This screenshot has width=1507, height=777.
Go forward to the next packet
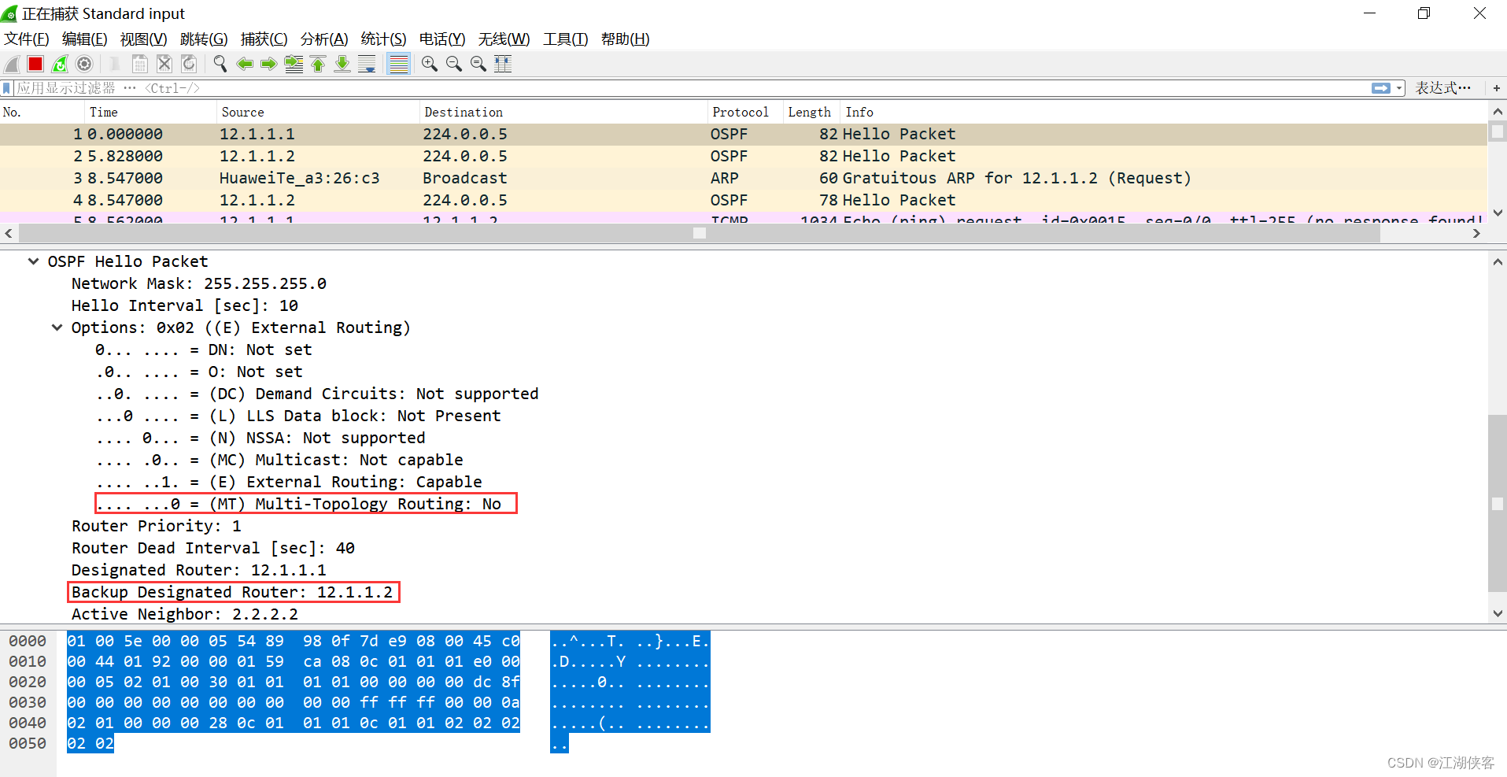click(269, 65)
